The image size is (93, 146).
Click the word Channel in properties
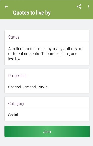coord(15,87)
